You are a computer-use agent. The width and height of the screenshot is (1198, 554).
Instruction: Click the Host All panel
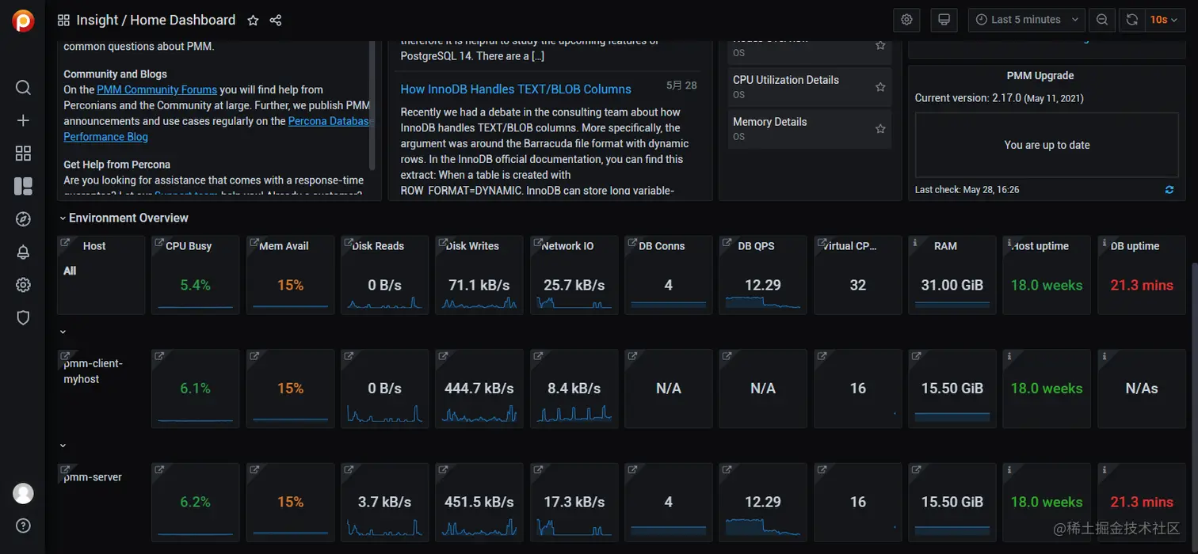pyautogui.click(x=100, y=275)
